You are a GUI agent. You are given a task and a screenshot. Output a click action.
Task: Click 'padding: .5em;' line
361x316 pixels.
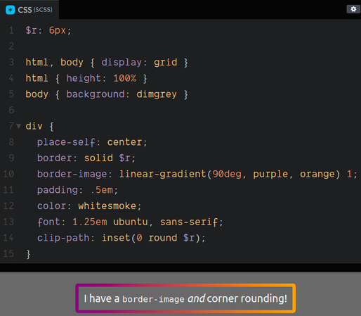coord(77,190)
